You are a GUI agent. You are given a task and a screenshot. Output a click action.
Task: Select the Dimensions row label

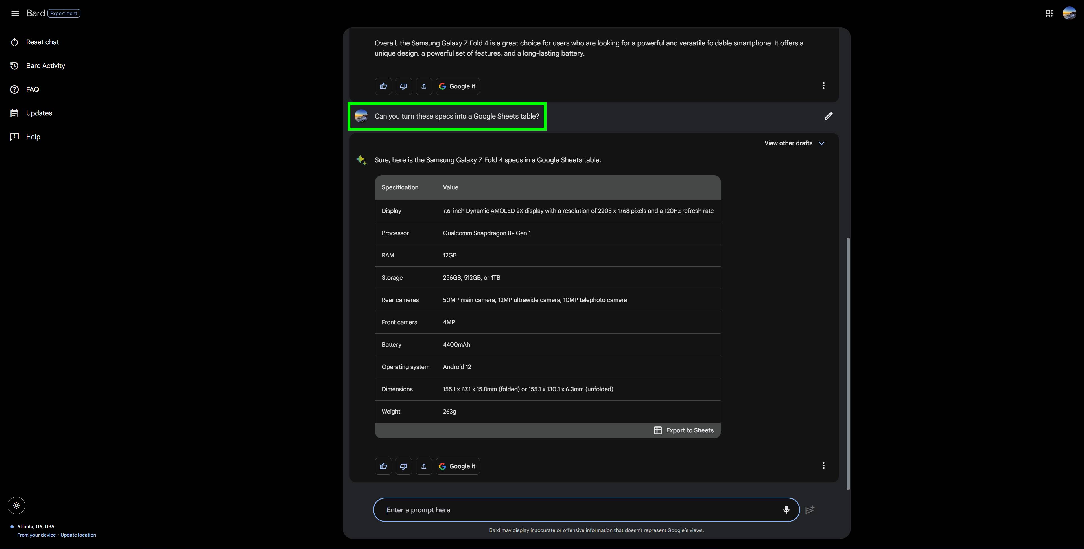[x=397, y=389]
